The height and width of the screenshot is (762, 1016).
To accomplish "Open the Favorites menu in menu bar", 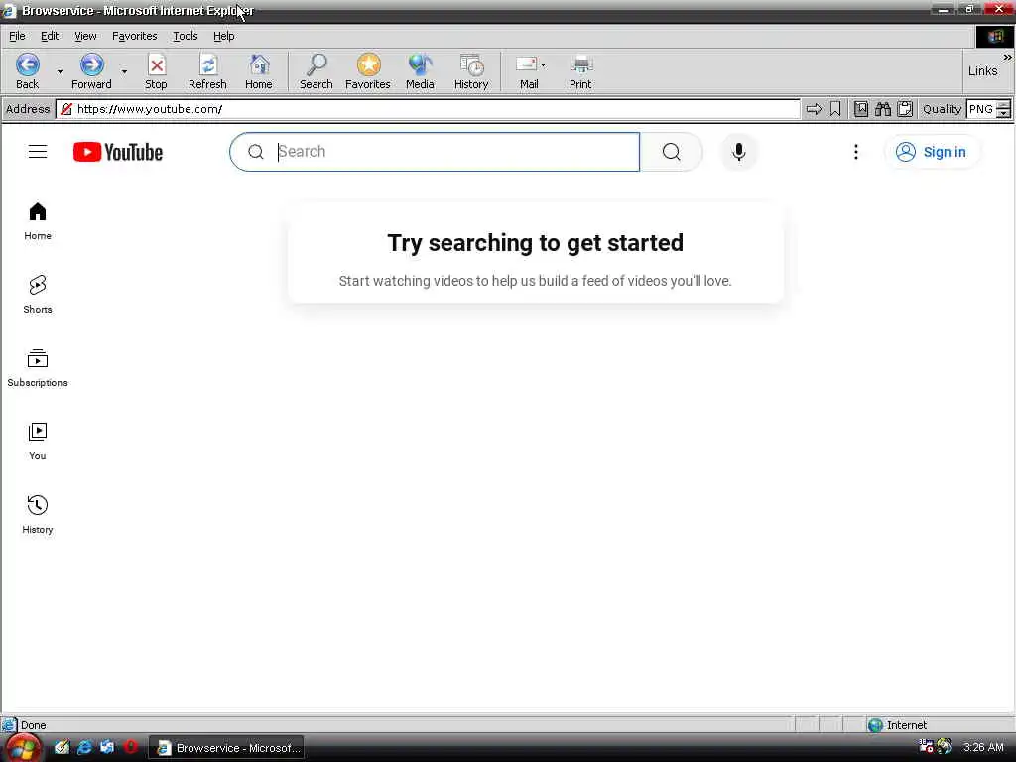I will 134,36.
